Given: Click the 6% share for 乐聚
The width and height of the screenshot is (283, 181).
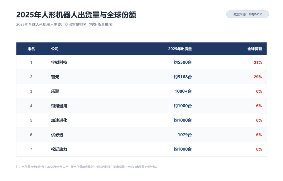Looking at the screenshot, I should [259, 91].
